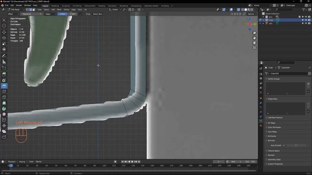Enable vertex select mode
This screenshot has height=175, width=312.
27,10
